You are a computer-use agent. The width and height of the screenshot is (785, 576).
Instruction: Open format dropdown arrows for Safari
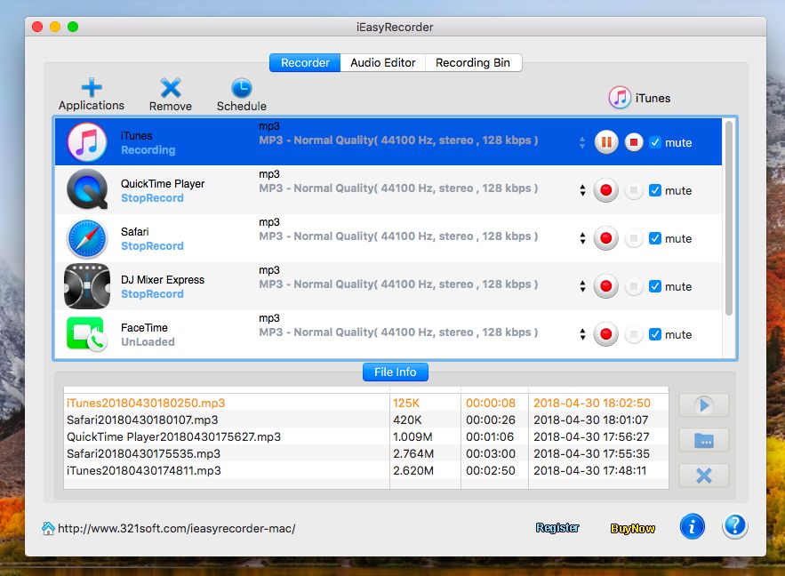click(582, 238)
